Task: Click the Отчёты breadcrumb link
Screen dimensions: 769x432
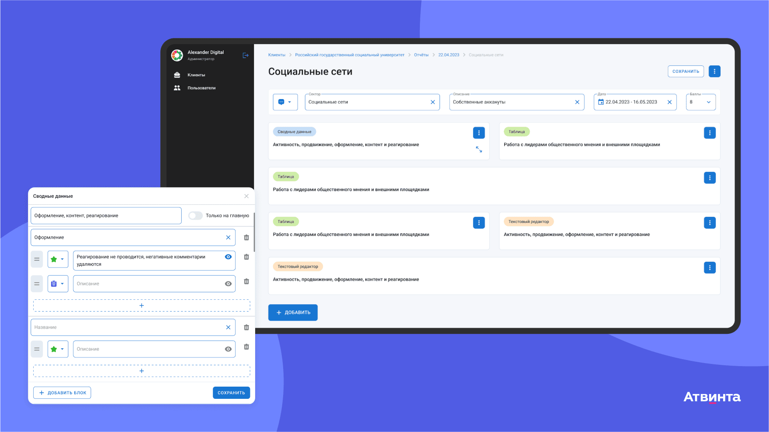Action: coord(421,55)
